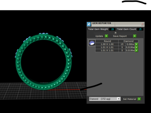The image size is (151, 113).
Task: Click the round gem thumbnail icon
Action: [x=92, y=43]
